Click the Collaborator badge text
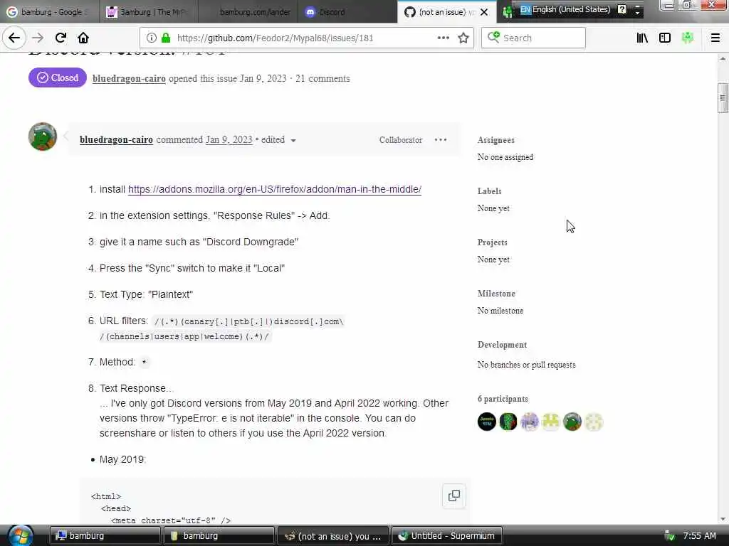 (401, 140)
